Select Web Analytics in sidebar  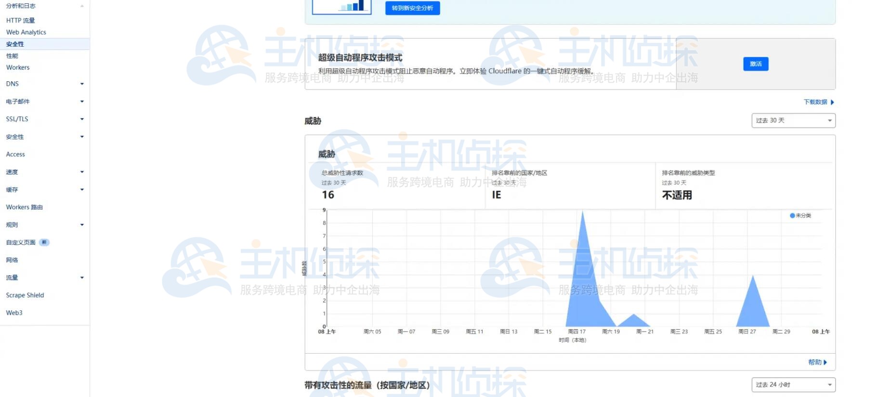[26, 32]
